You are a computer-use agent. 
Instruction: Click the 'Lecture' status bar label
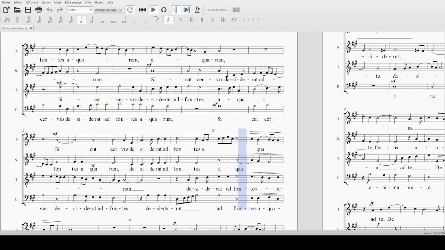[x=427, y=233]
